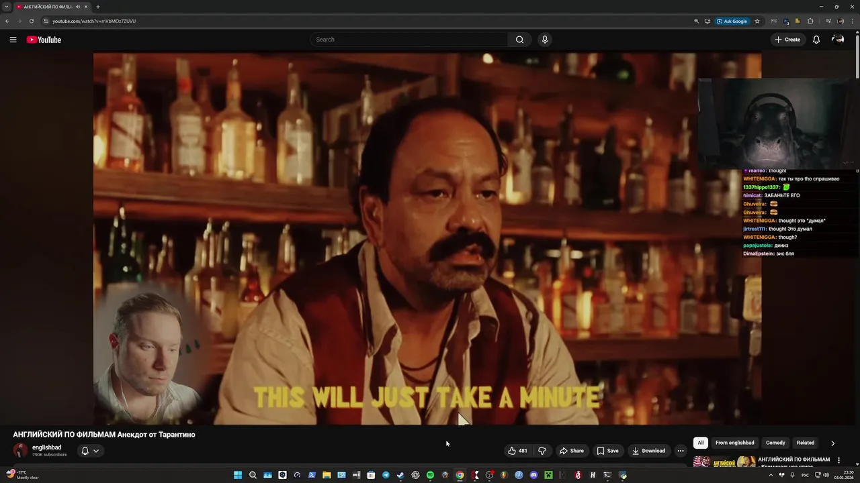Click the browser back arrow
Image resolution: width=860 pixels, height=483 pixels.
click(x=7, y=21)
